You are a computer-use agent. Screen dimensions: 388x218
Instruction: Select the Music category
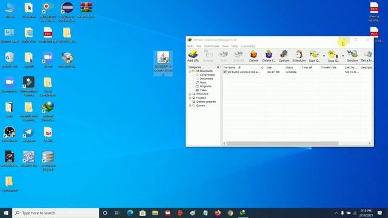pos(203,82)
